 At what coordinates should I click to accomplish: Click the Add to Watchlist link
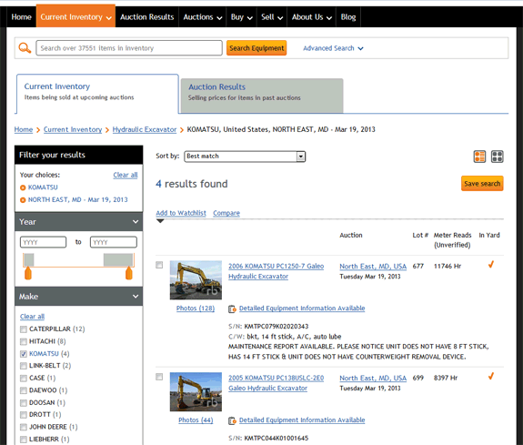click(x=181, y=213)
